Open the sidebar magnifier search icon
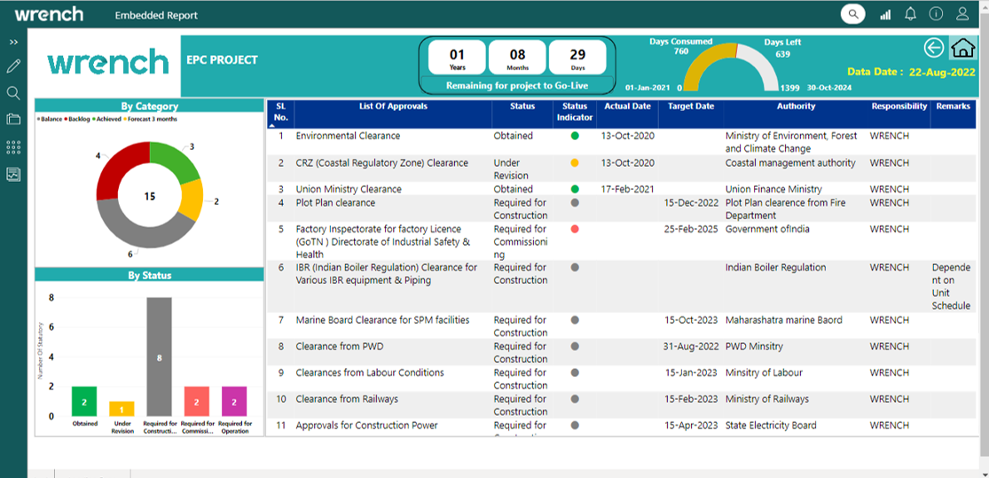This screenshot has width=989, height=478. 13,92
